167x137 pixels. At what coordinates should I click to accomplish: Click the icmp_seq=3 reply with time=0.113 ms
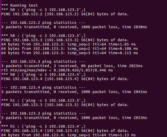point(69,53)
